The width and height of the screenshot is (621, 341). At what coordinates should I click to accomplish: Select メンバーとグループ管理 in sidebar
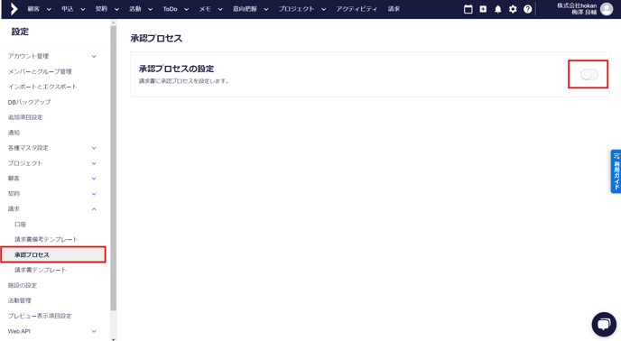pyautogui.click(x=40, y=71)
